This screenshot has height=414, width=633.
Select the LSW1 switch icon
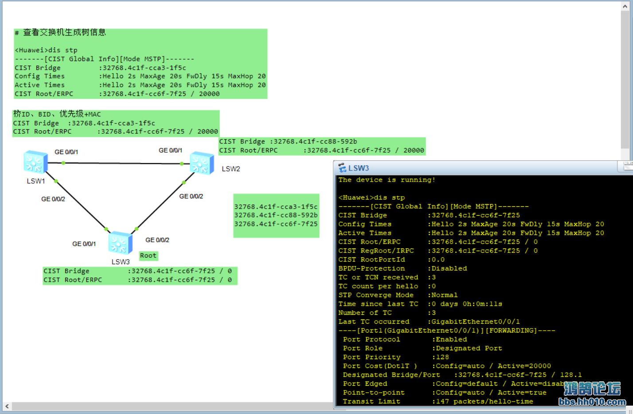[35, 162]
